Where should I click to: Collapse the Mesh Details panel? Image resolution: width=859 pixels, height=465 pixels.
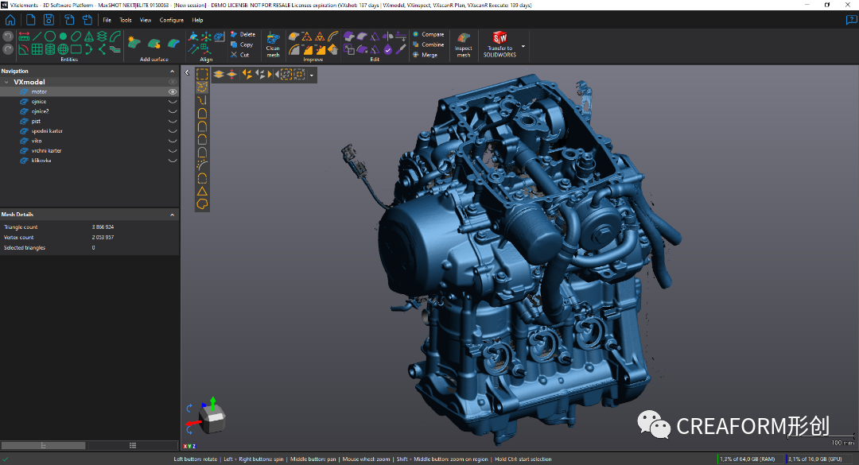(173, 215)
